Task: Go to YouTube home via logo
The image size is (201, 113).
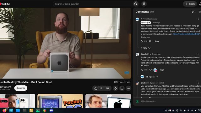Action: [x=5, y=4]
